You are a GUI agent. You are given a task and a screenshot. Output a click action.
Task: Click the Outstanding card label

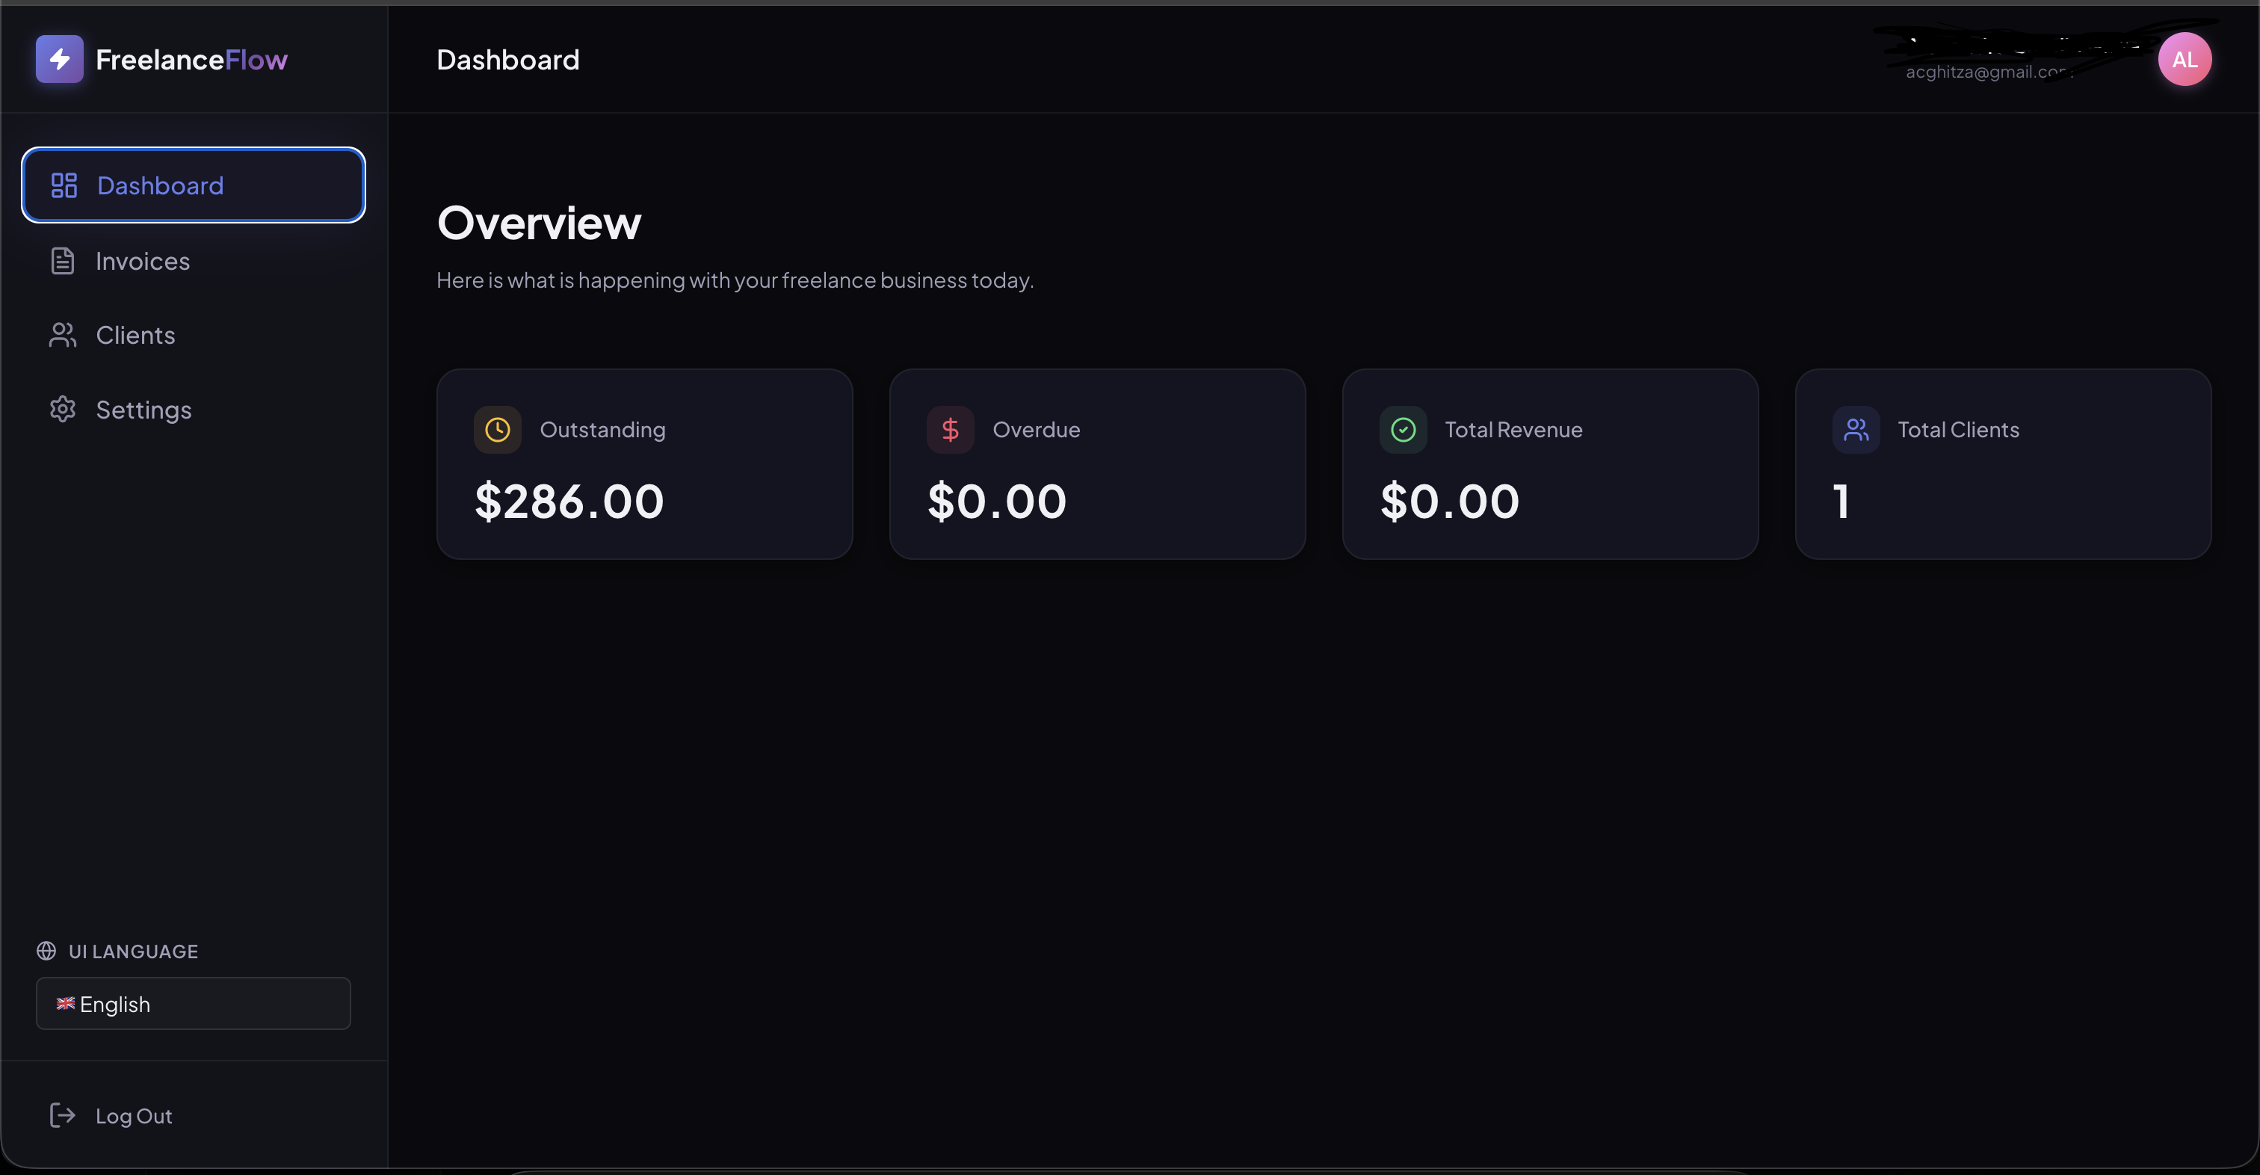point(602,430)
